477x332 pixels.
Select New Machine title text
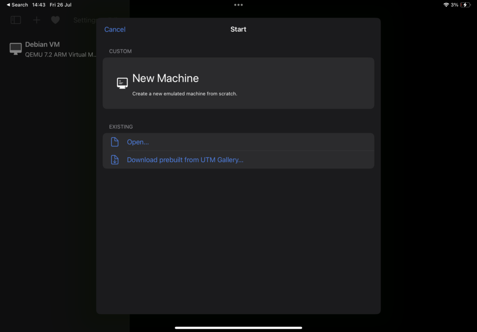165,78
